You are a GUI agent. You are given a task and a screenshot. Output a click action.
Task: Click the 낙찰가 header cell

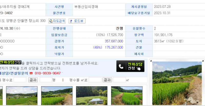(x=59, y=54)
